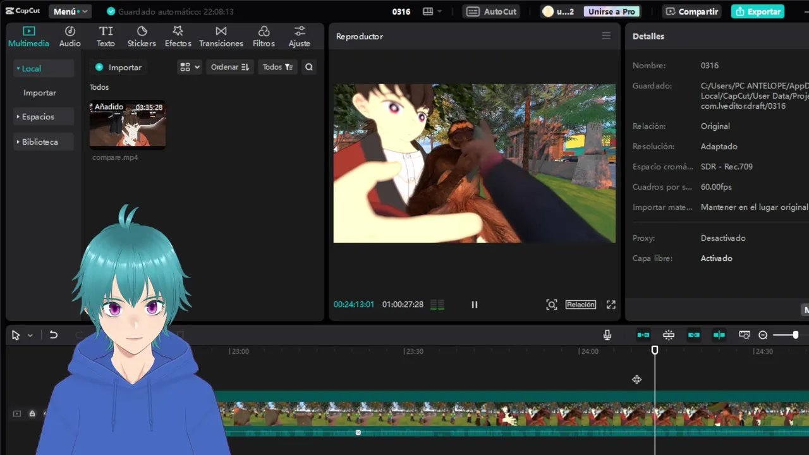Click the Relación aspect ratio button

pyautogui.click(x=581, y=305)
